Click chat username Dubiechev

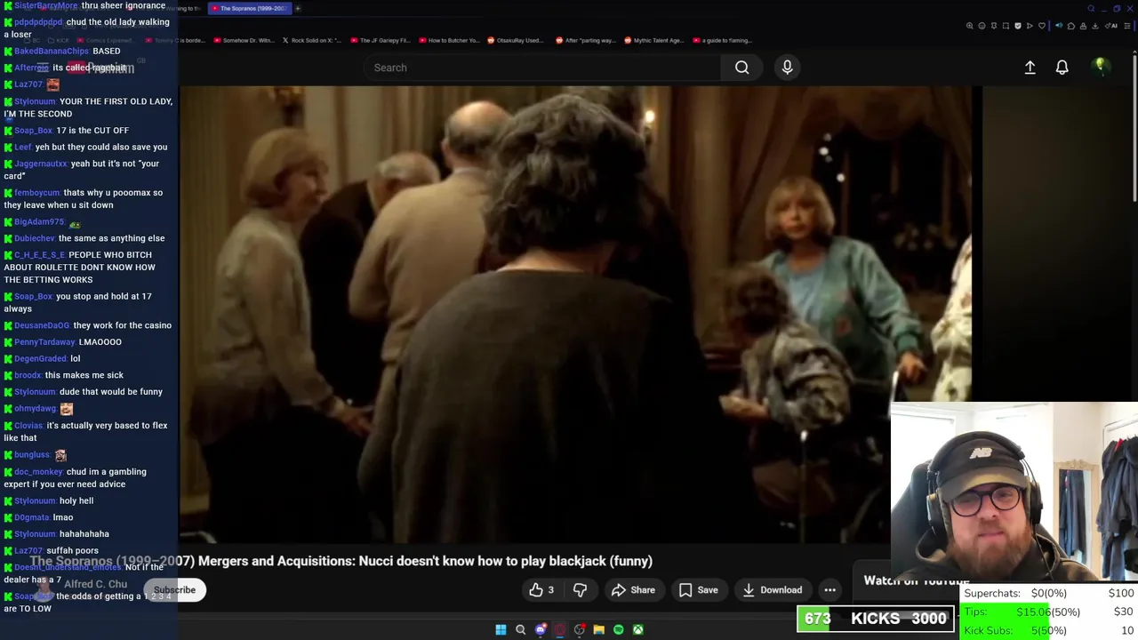point(35,238)
